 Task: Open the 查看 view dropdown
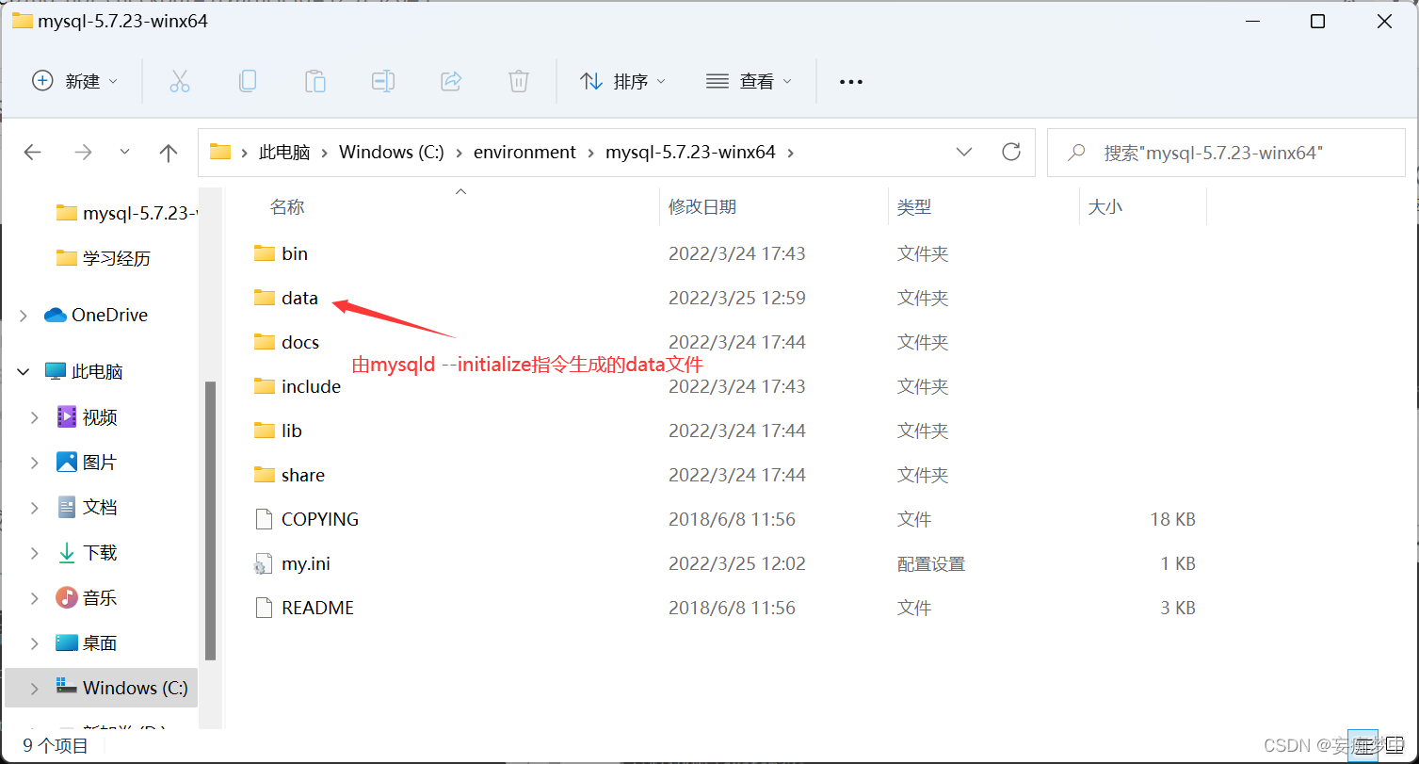click(x=749, y=81)
